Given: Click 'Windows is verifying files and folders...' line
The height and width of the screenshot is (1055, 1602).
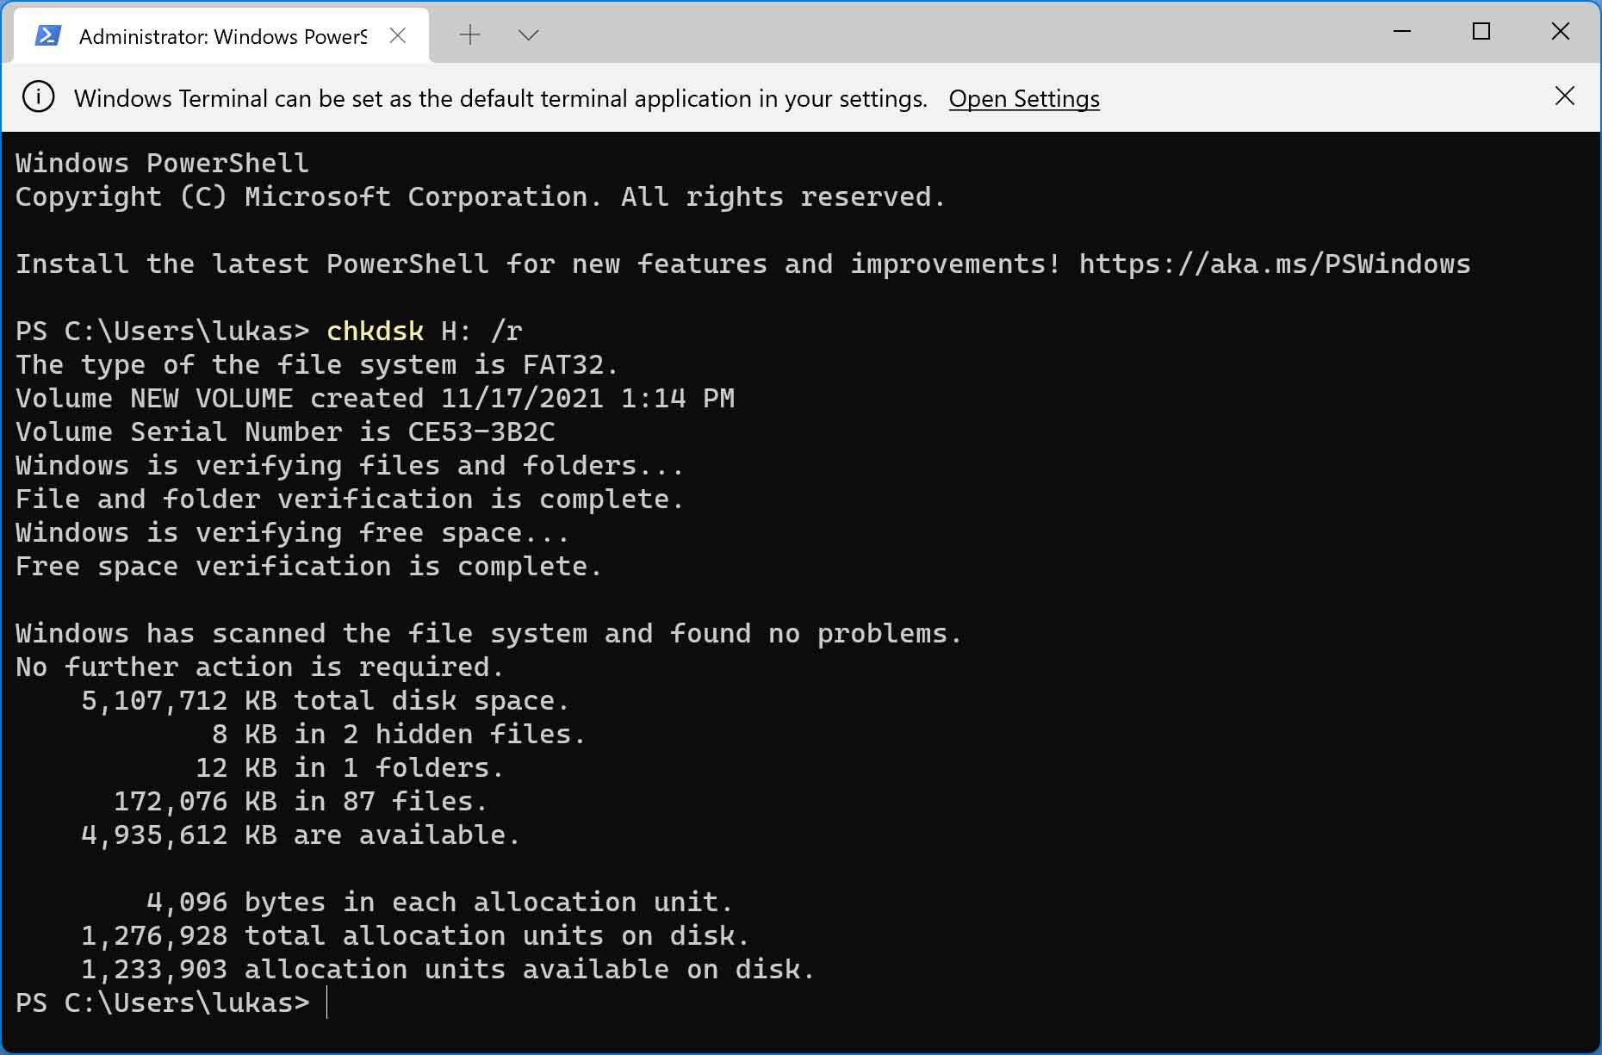Looking at the screenshot, I should point(350,465).
